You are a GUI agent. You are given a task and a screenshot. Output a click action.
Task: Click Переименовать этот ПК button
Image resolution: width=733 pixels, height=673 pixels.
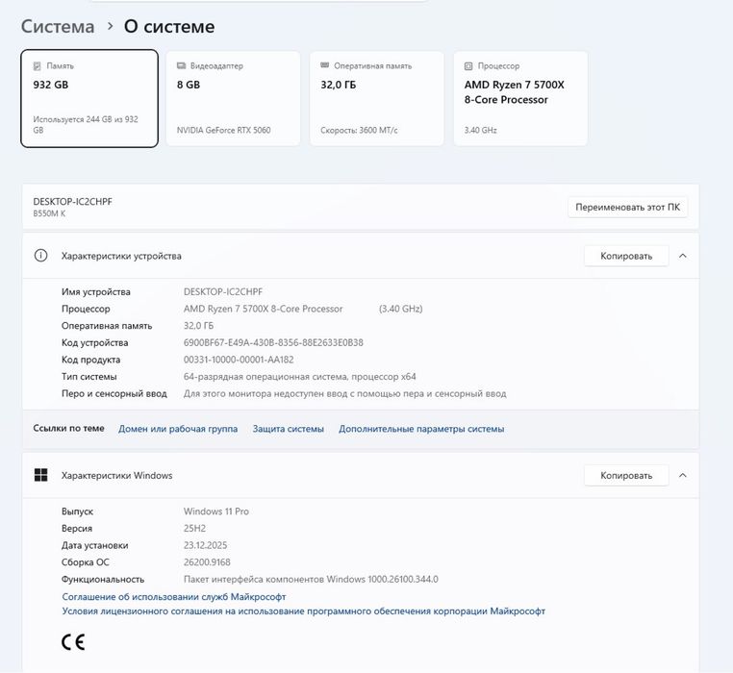(x=627, y=207)
